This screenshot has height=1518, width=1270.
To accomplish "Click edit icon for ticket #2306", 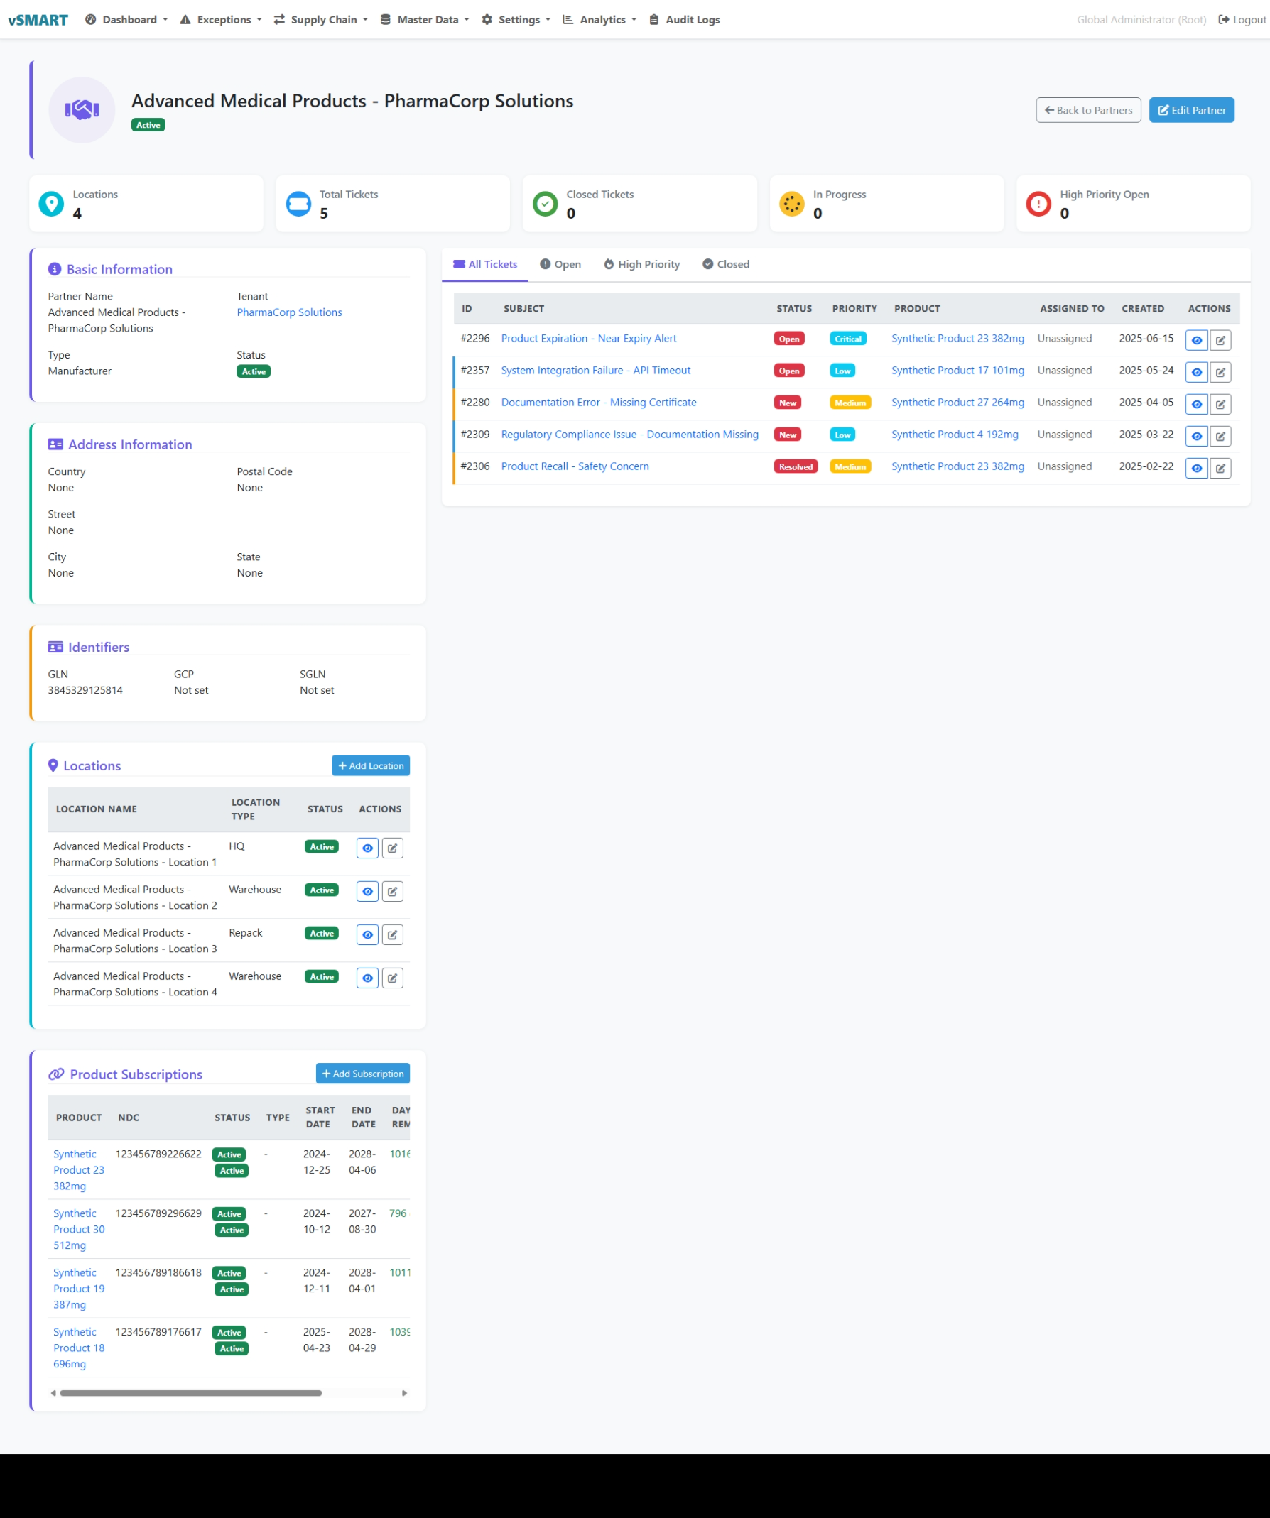I will [x=1220, y=469].
